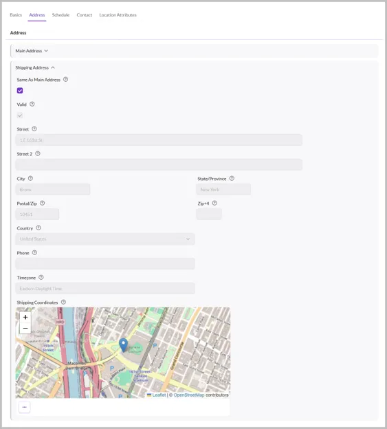Show help for the City field
387x429 pixels.
pyautogui.click(x=30, y=178)
